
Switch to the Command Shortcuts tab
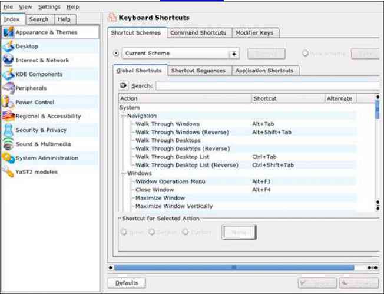(198, 33)
